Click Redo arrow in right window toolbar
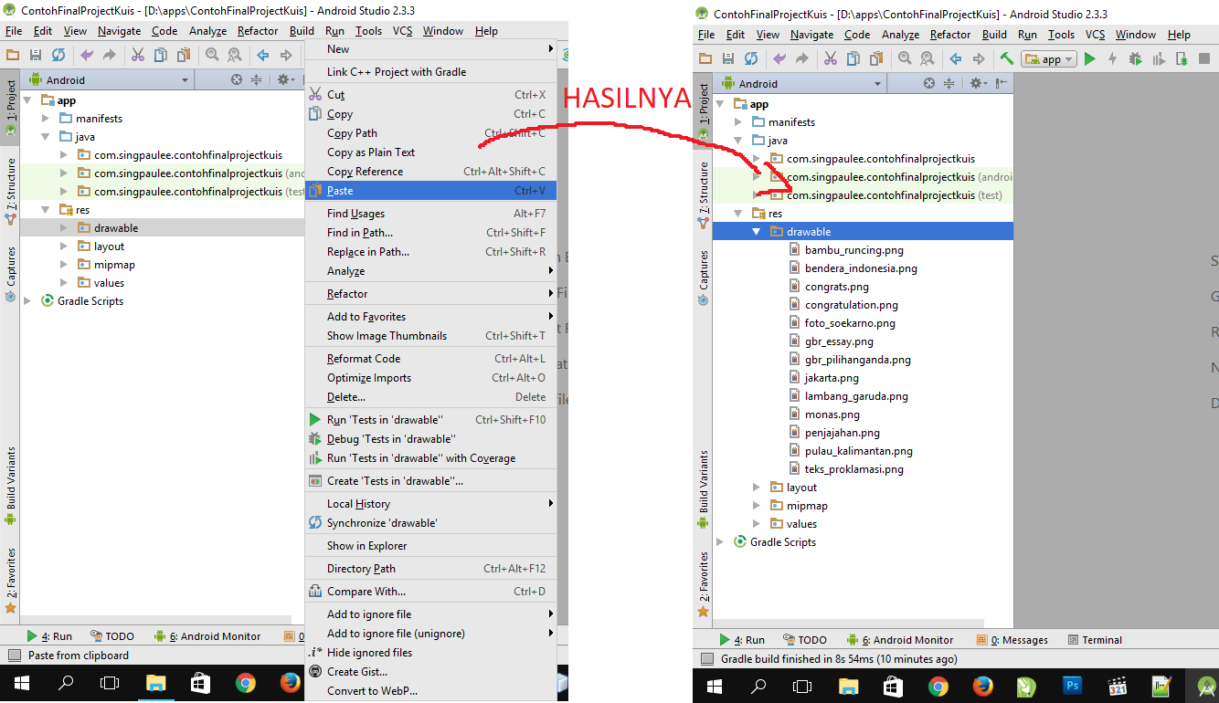The height and width of the screenshot is (703, 1219). 802,58
